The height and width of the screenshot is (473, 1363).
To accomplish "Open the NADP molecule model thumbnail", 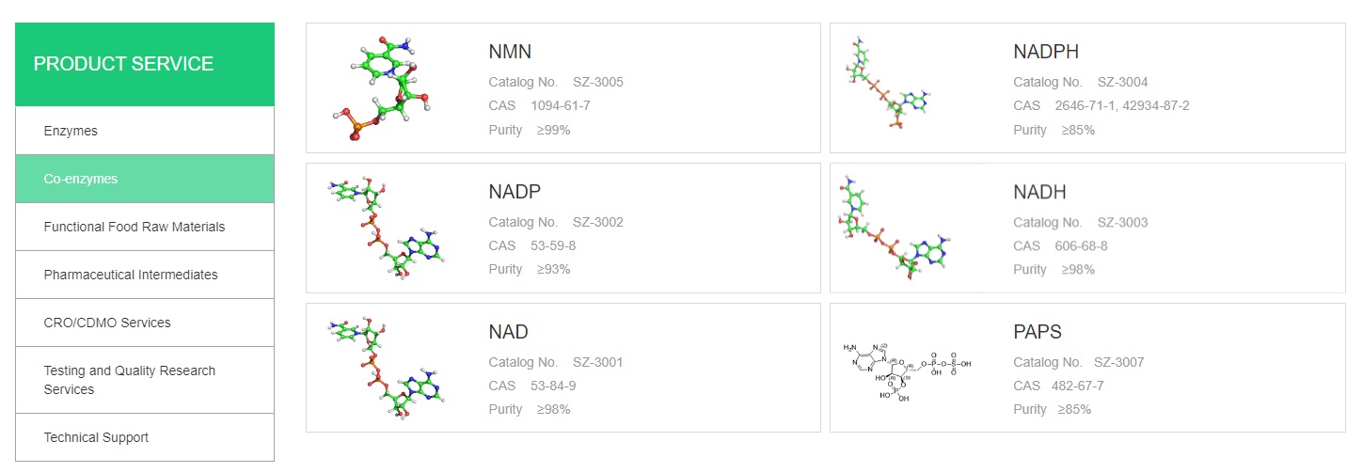I will [x=387, y=228].
